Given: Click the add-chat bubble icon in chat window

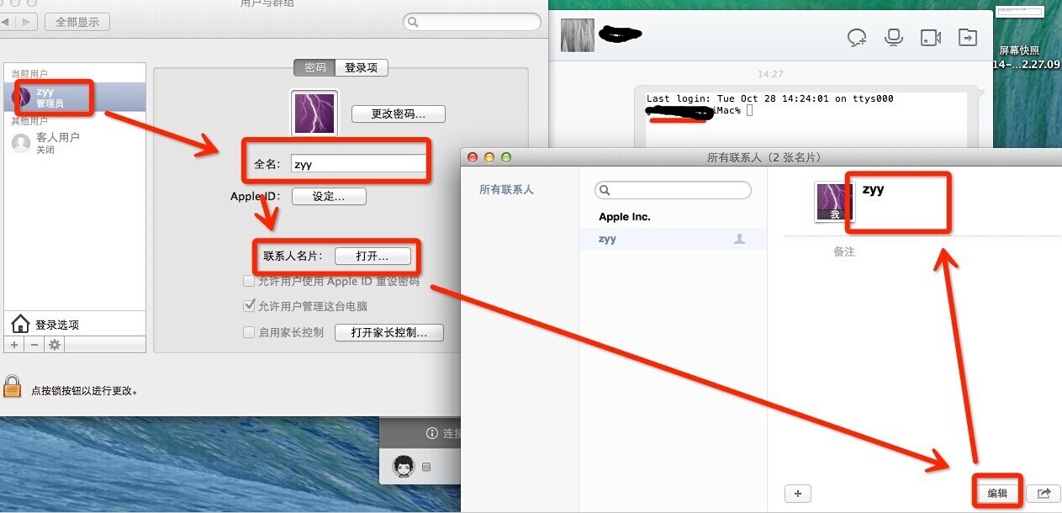Looking at the screenshot, I should [x=857, y=37].
